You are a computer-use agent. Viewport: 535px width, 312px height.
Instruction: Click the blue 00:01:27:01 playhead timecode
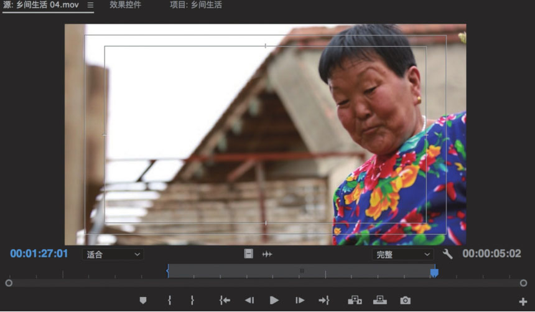click(39, 253)
